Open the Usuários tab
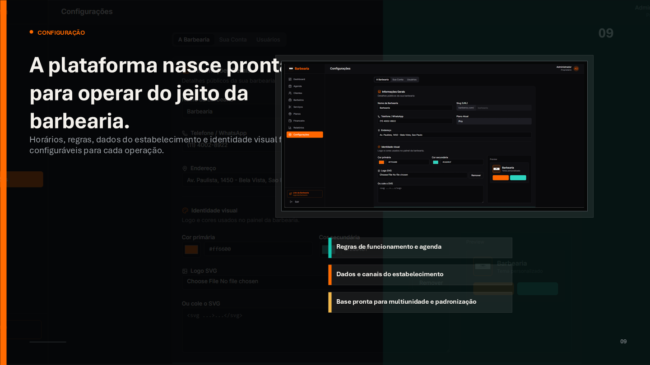650x365 pixels. pyautogui.click(x=412, y=80)
